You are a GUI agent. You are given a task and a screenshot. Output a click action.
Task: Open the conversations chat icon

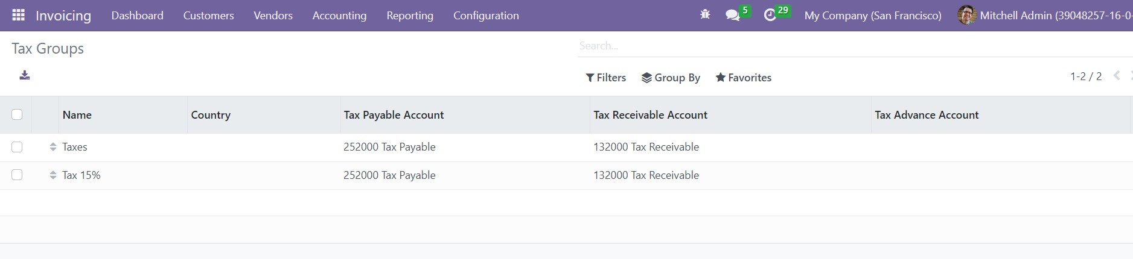733,16
